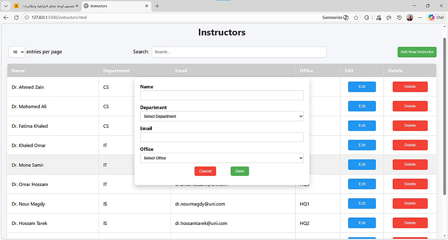Open the Copilot Chat button
Image resolution: width=448 pixels, height=240 pixels.
click(436, 17)
